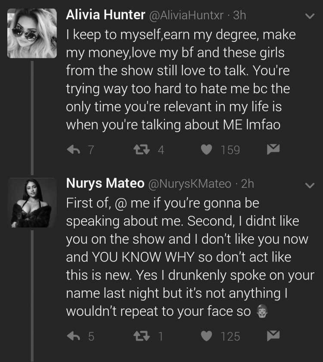Image resolution: width=323 pixels, height=362 pixels.
Task: Open the @AliviaHuntxr handle
Action: pyautogui.click(x=186, y=16)
